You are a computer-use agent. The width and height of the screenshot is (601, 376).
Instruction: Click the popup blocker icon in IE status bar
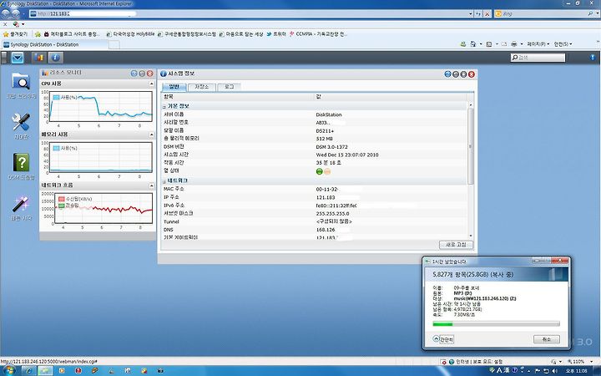pos(443,362)
